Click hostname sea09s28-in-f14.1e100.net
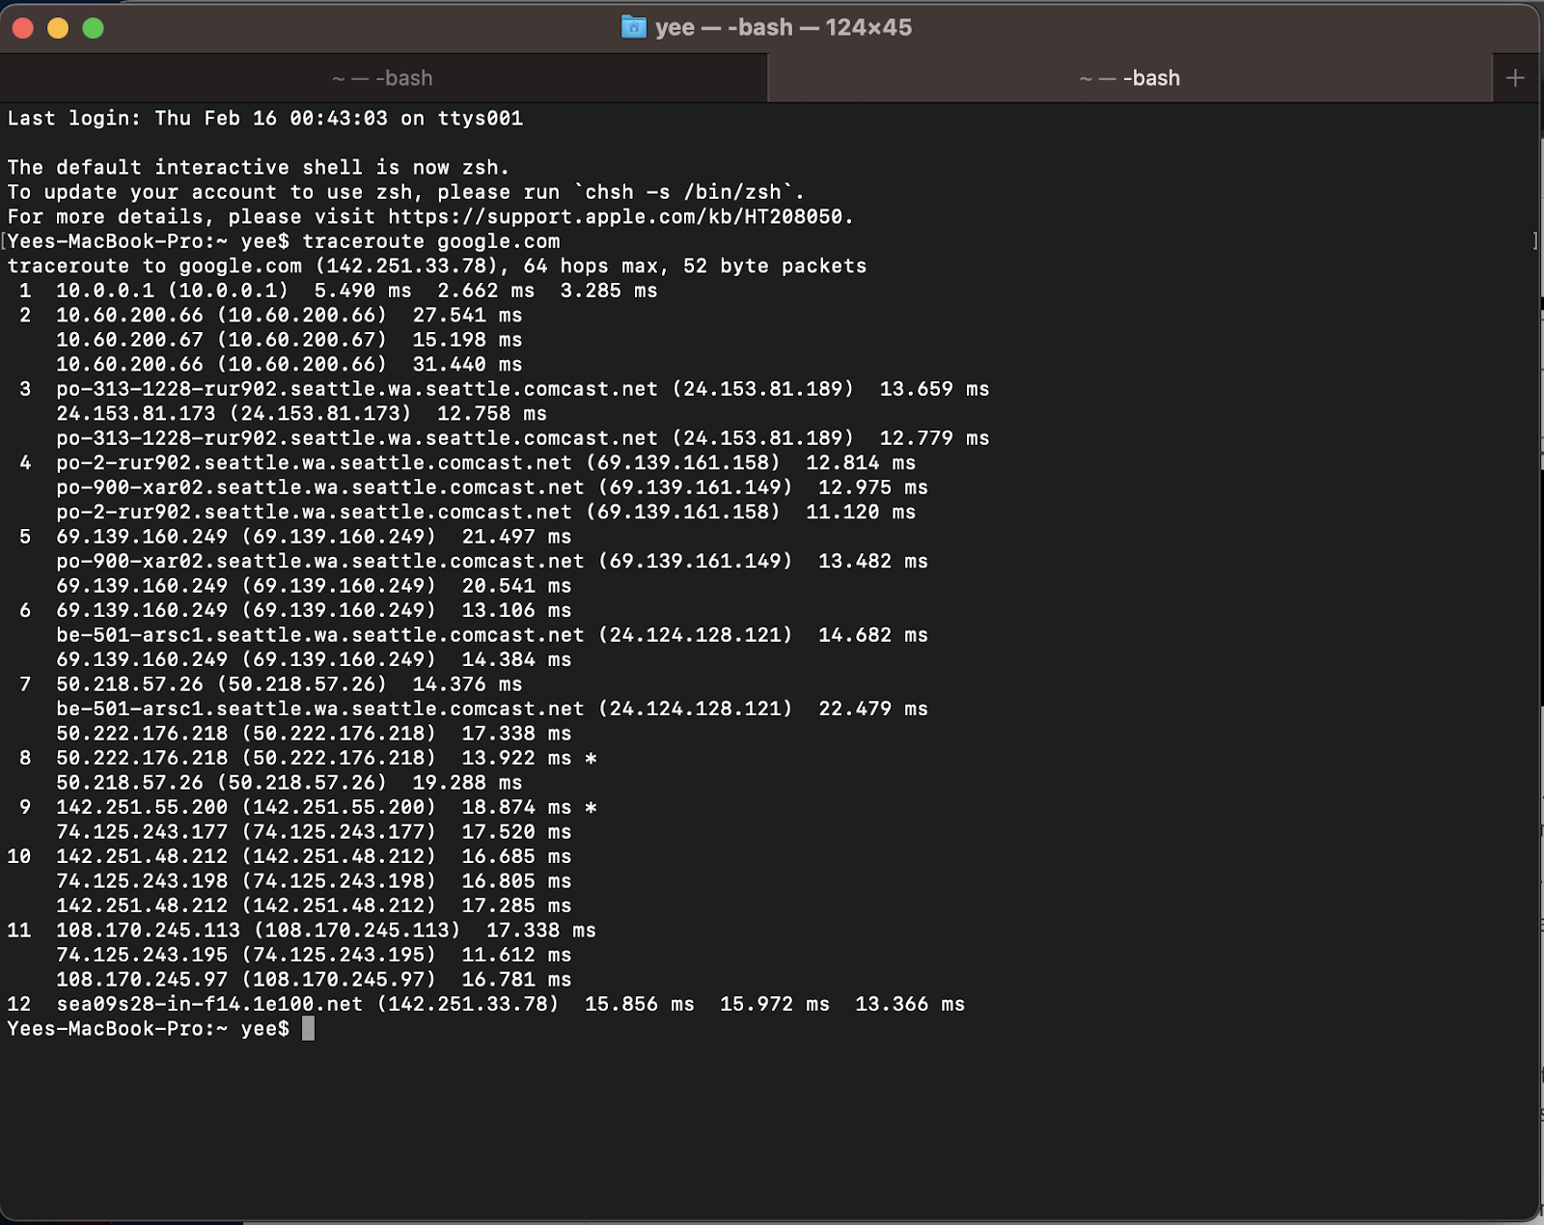Screen dimensions: 1544x1225 click(x=209, y=1005)
